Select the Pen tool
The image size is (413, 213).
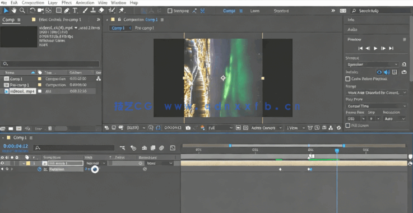pos(67,11)
